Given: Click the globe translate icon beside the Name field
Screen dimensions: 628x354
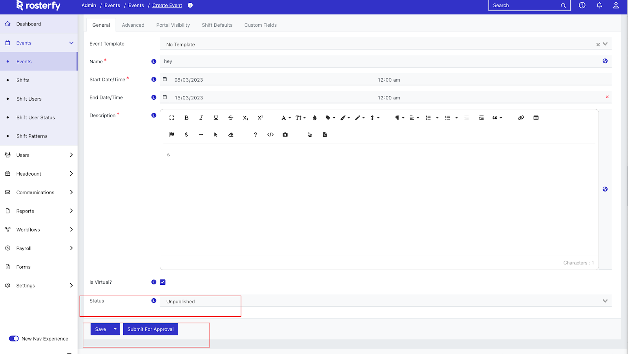Looking at the screenshot, I should [x=605, y=61].
